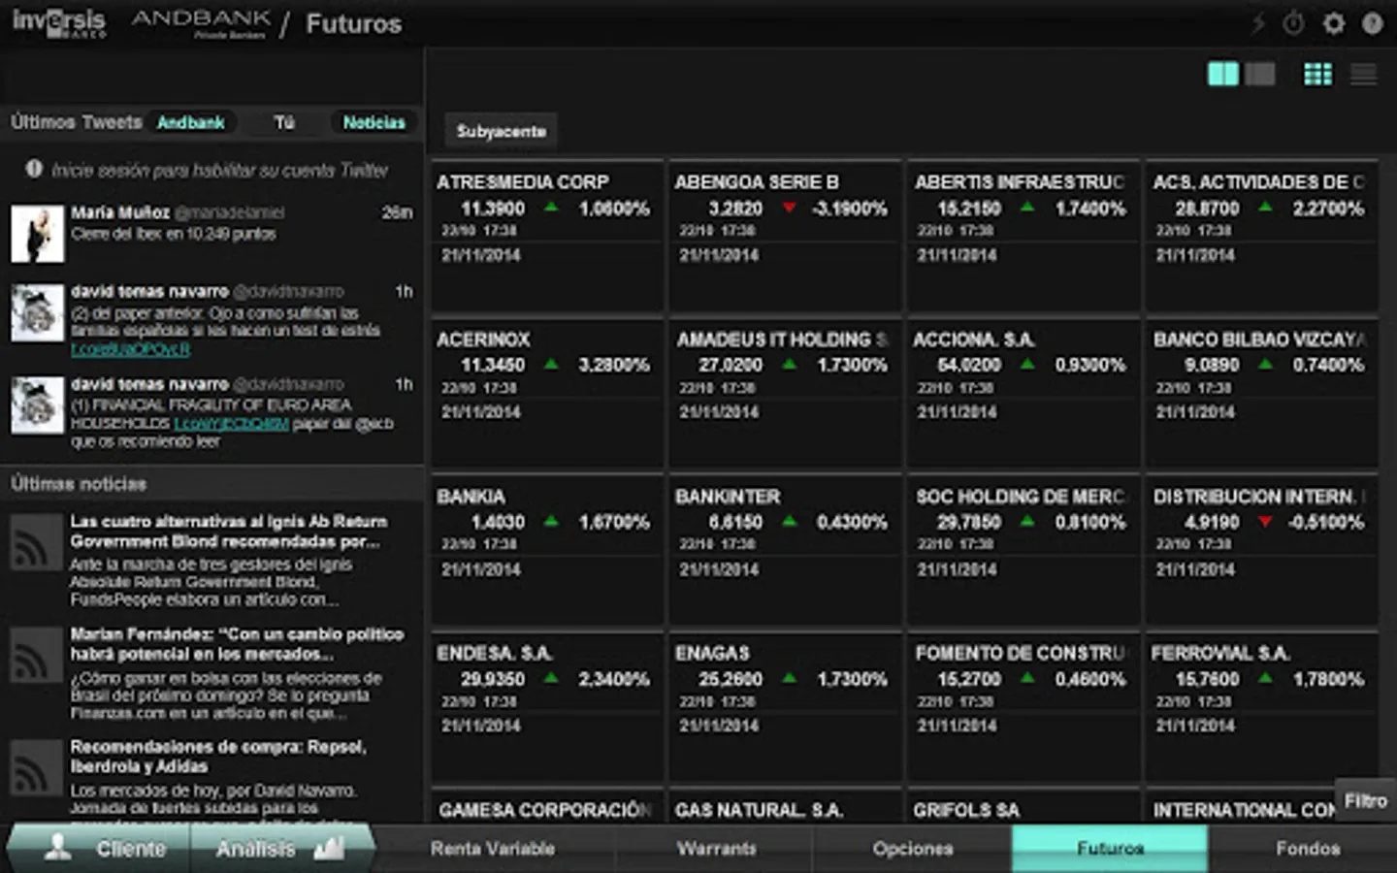
Task: Go to Fondos tab
Action: 1307,849
